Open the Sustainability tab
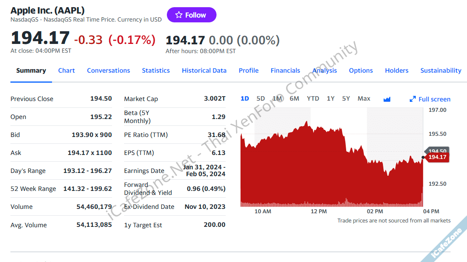Image resolution: width=467 pixels, height=262 pixels. click(x=441, y=70)
